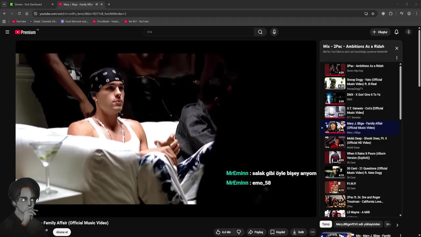This screenshot has width=421, height=237.
Task: Click the İndir download button
Action: 298,232
